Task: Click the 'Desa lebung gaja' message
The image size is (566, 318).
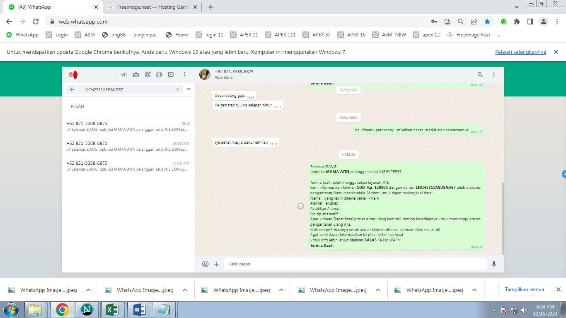Action: pyautogui.click(x=234, y=96)
